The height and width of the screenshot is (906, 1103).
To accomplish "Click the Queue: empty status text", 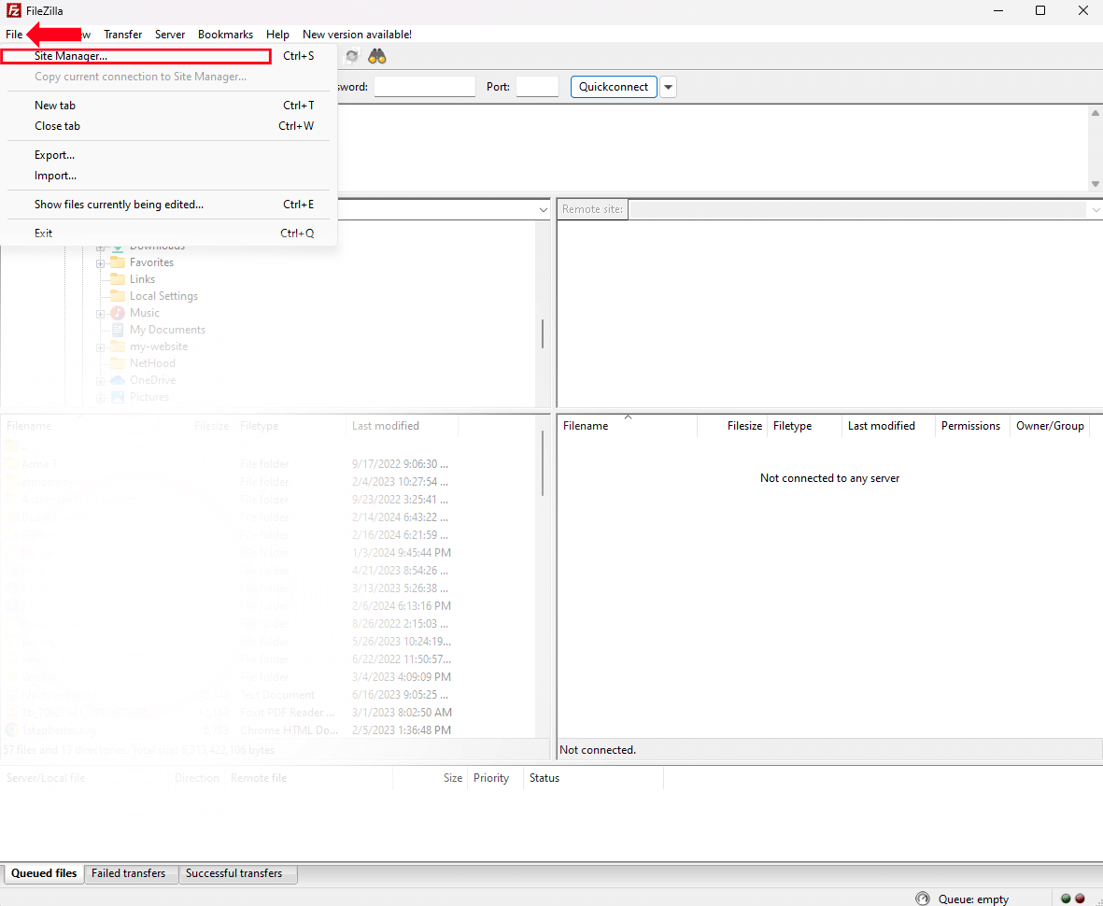I will pos(973,899).
